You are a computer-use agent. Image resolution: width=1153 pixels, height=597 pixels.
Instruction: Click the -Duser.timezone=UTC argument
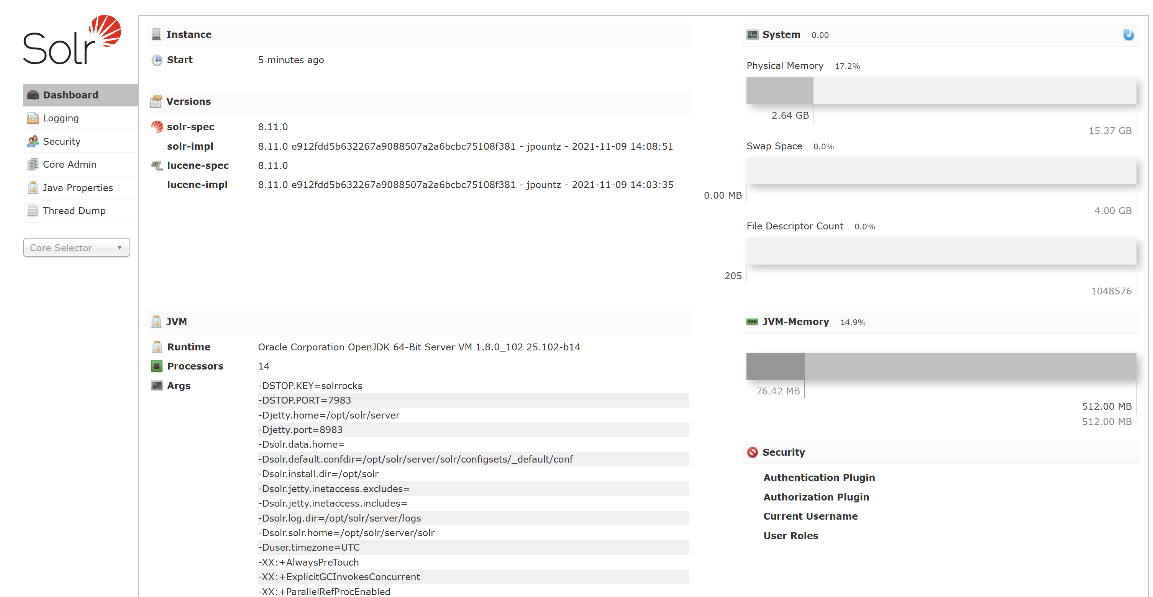click(309, 547)
